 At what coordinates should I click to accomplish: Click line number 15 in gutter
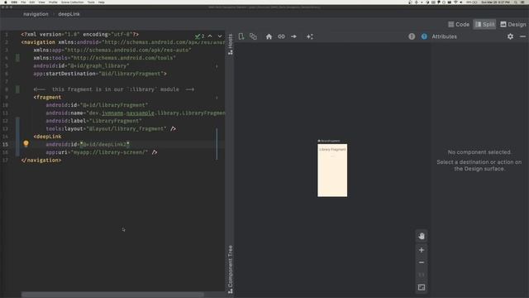[6, 145]
